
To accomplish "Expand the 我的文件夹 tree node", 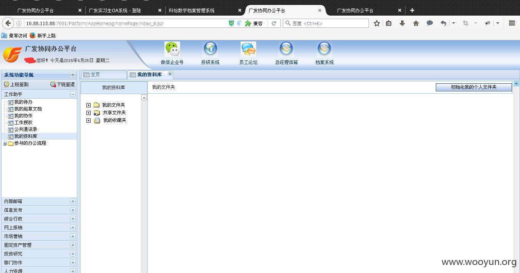I will [89, 105].
